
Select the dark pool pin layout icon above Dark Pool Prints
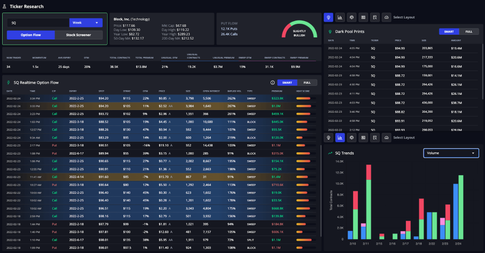pyautogui.click(x=328, y=17)
